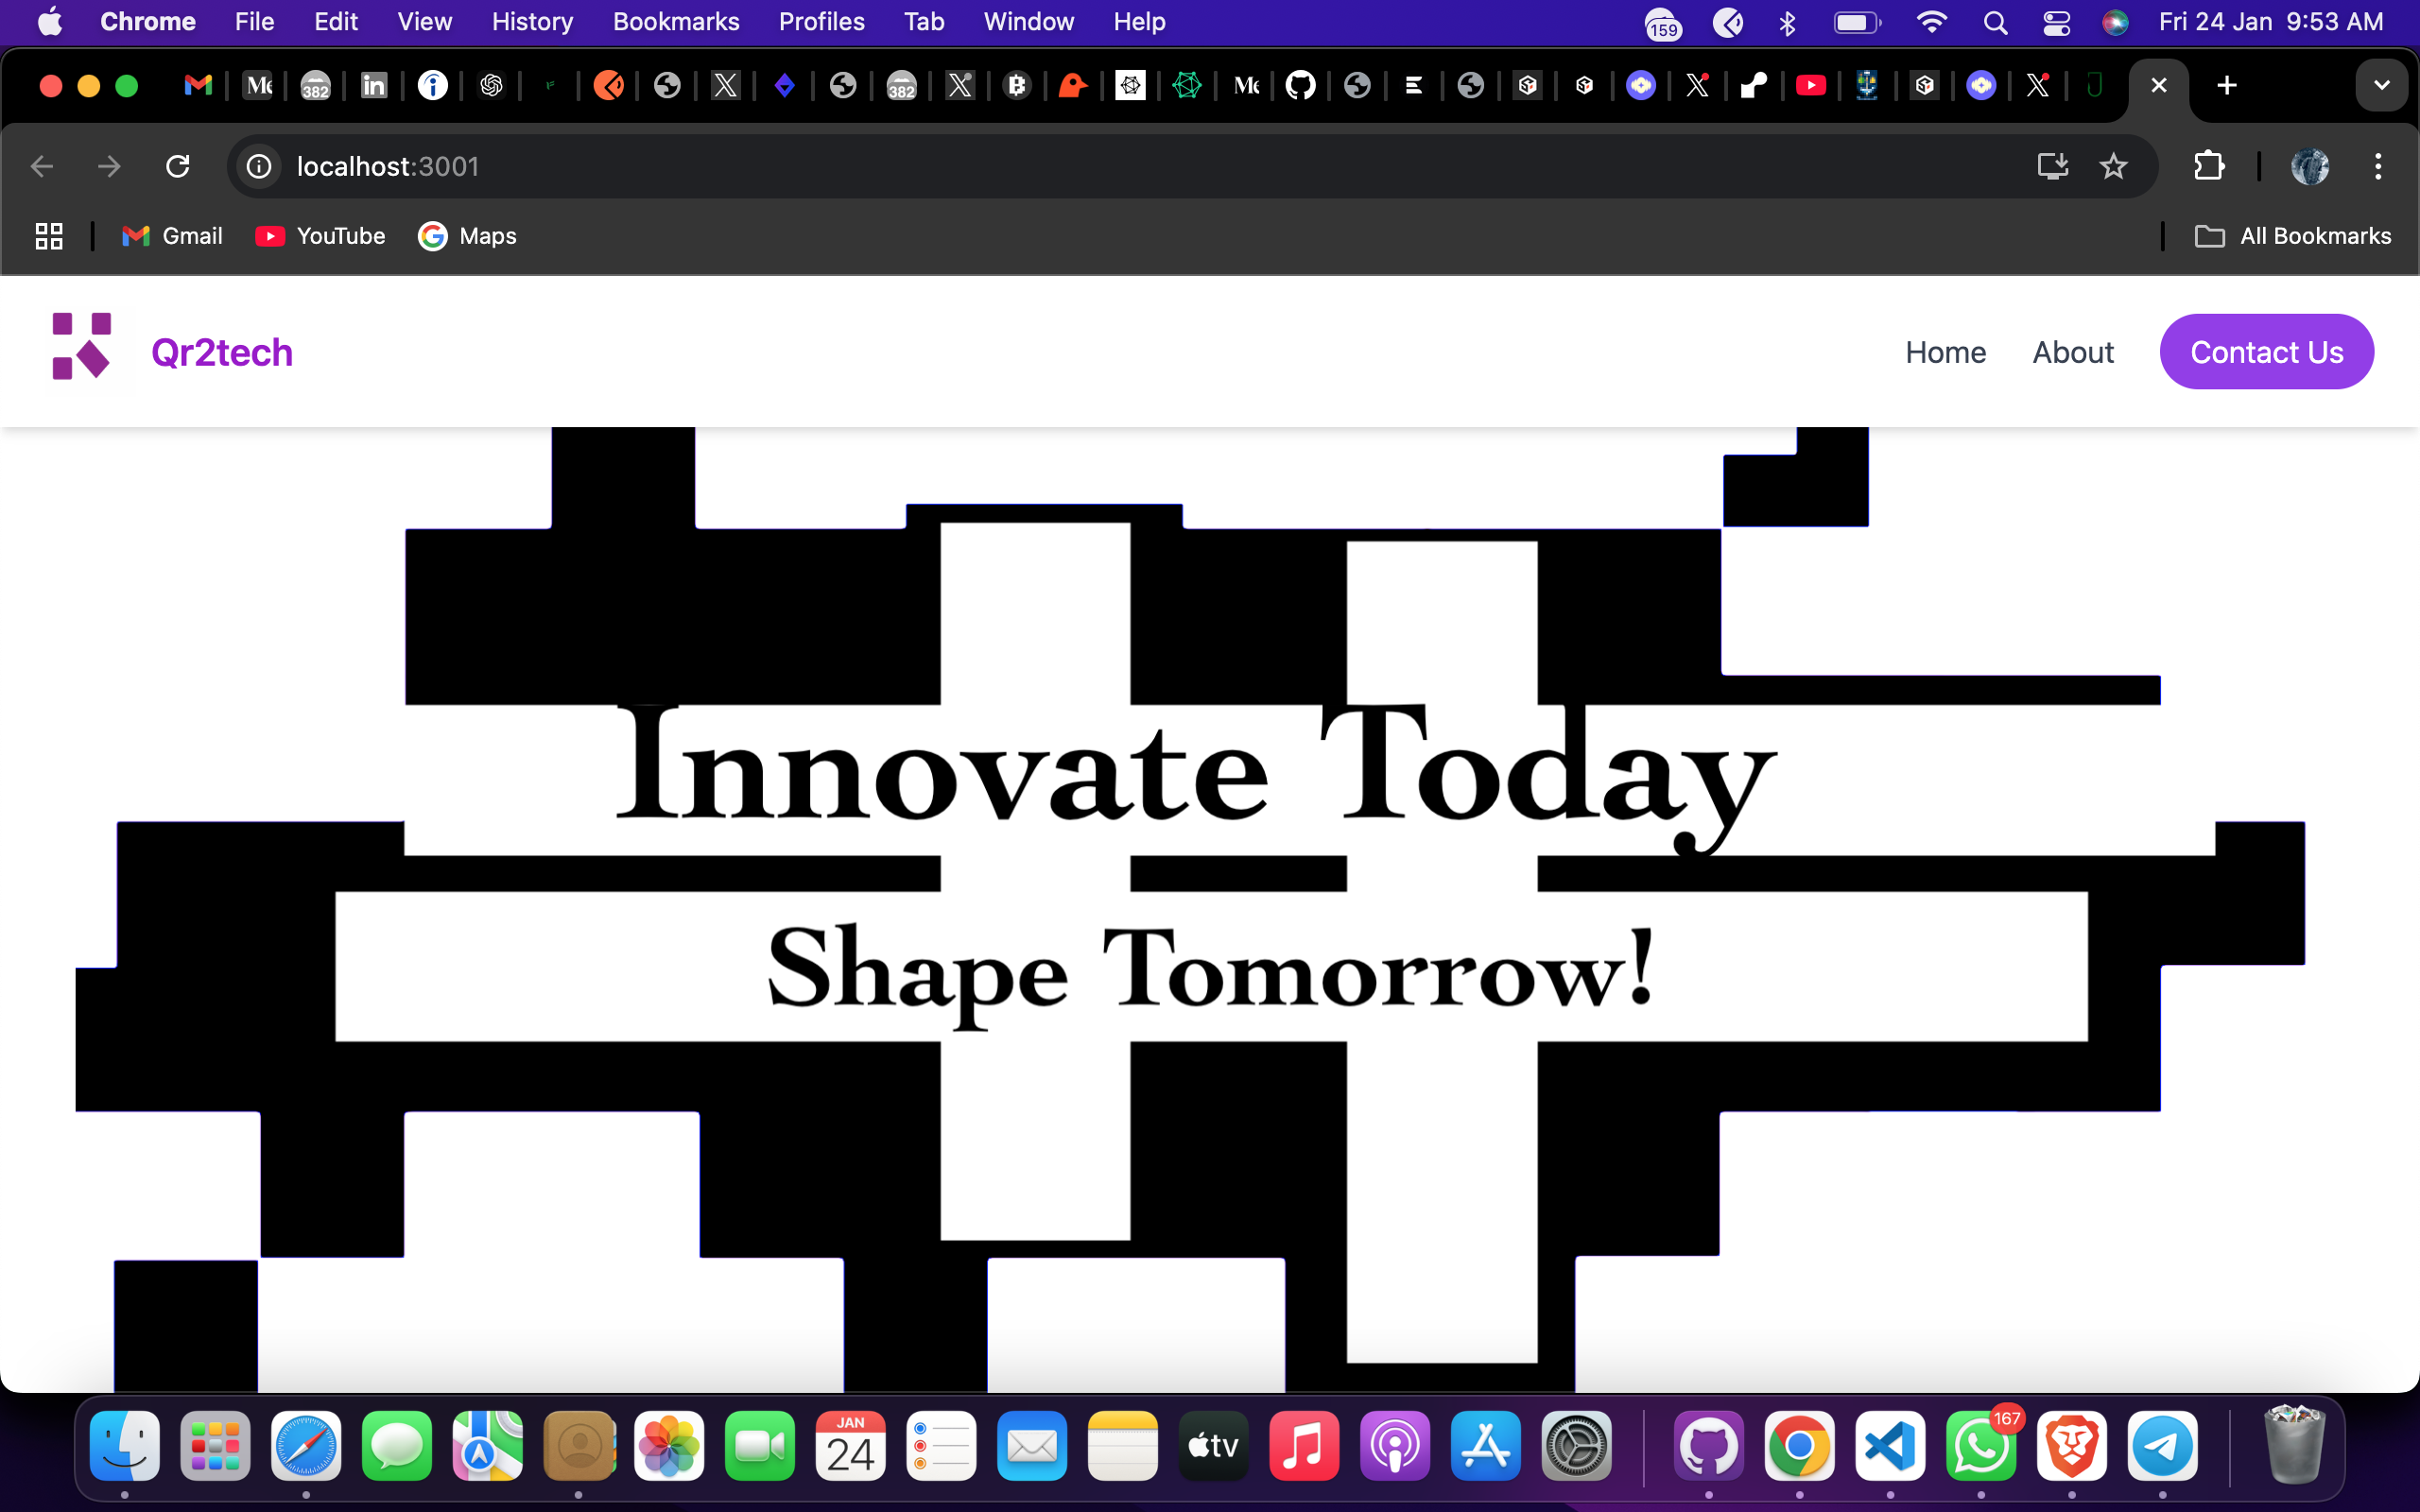Screen dimensions: 2420x1512
Task: Bookmark the page using the star icon
Action: pos(2115,166)
